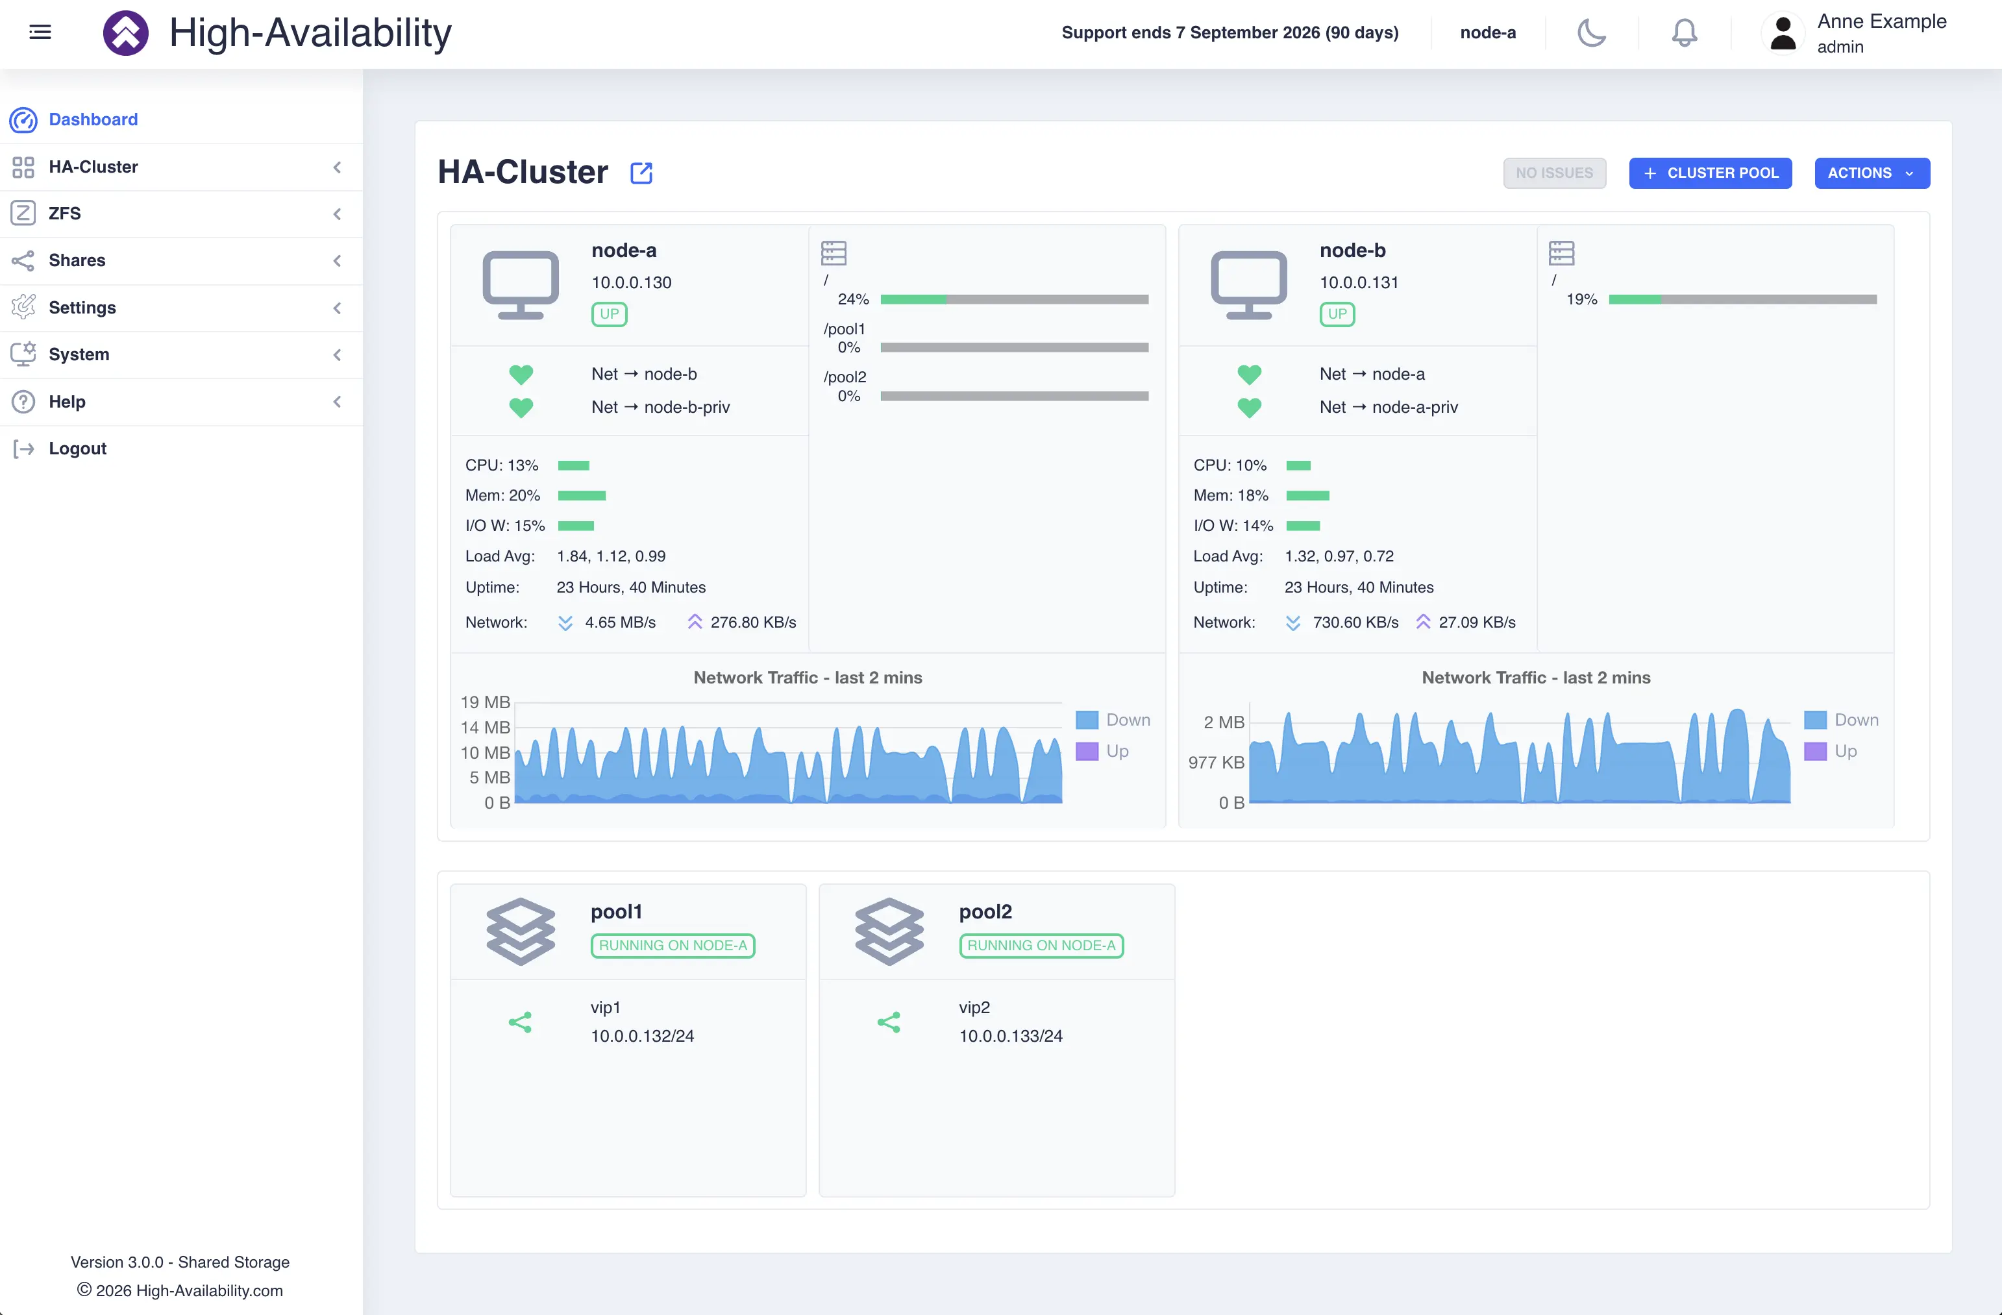Click the heart icon for Net node-b
Screen dimensions: 2002x1315
(521, 374)
